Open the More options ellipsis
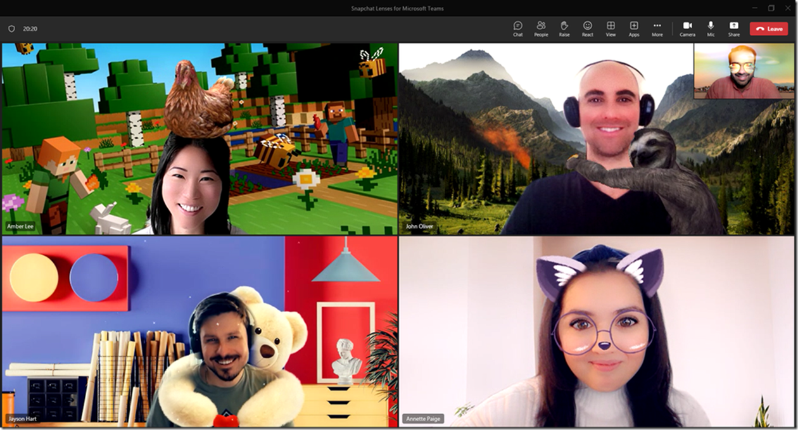 tap(657, 28)
